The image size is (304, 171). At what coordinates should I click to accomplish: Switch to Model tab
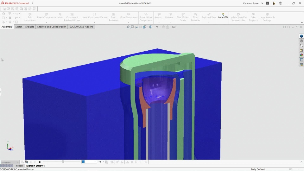point(19,166)
